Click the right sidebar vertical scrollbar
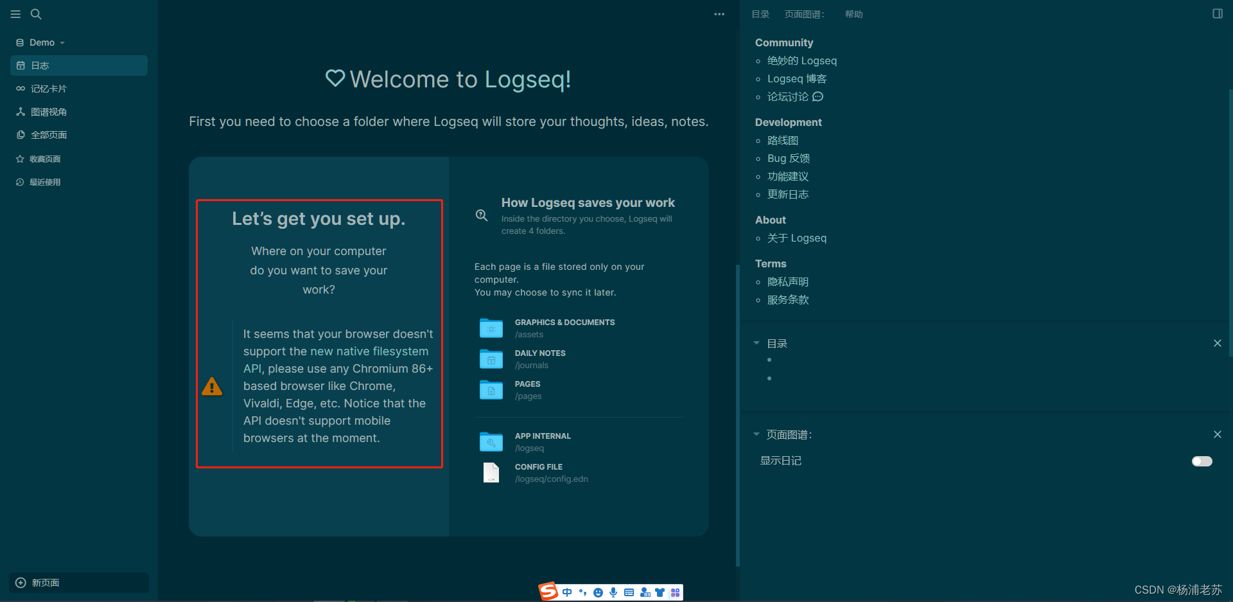The width and height of the screenshot is (1233, 602). (x=1230, y=222)
